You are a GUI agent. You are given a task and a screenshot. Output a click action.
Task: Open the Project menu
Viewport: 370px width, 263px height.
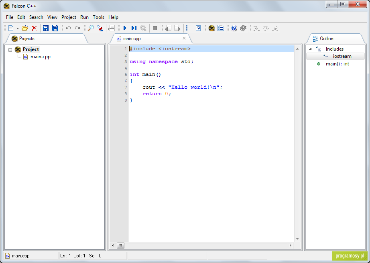click(69, 17)
